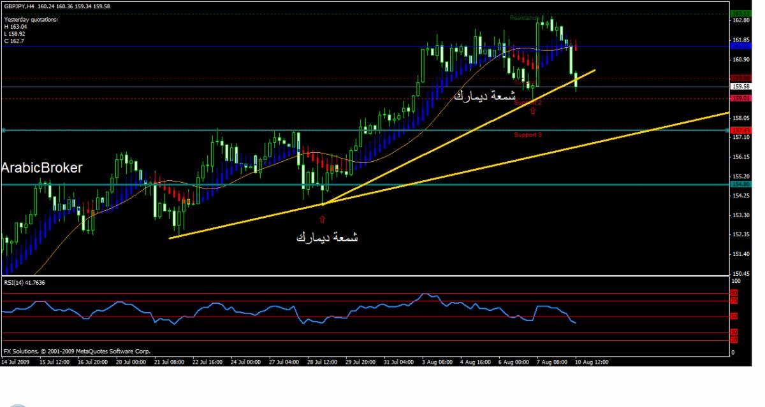Click the GBPJPY,H4 chart title
This screenshot has width=765, height=407.
(19, 6)
